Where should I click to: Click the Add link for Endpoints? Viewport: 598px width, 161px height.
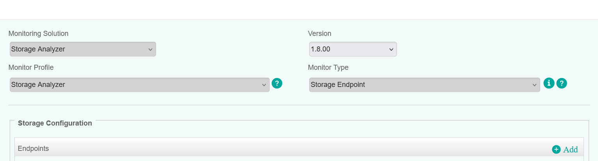coord(570,149)
